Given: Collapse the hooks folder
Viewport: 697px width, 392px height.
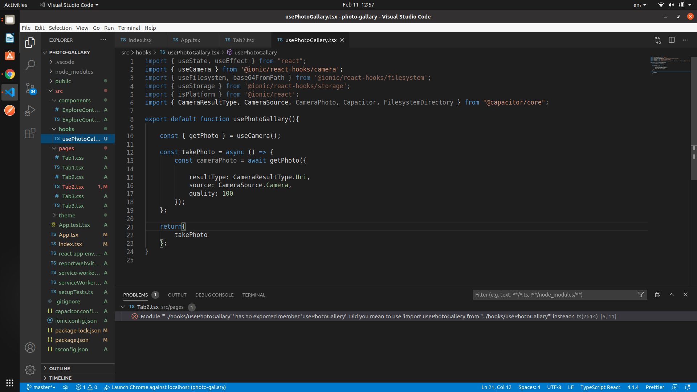Looking at the screenshot, I should [66, 129].
